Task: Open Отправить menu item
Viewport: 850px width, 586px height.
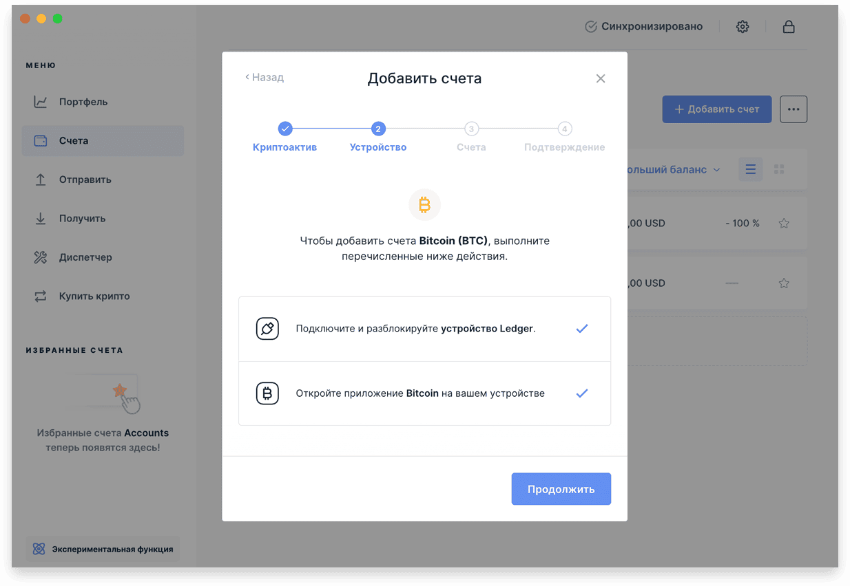Action: point(103,180)
